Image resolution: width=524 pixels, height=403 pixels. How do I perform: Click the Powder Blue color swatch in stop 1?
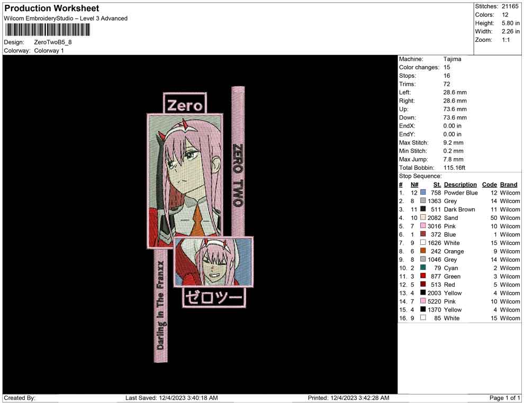(x=423, y=193)
